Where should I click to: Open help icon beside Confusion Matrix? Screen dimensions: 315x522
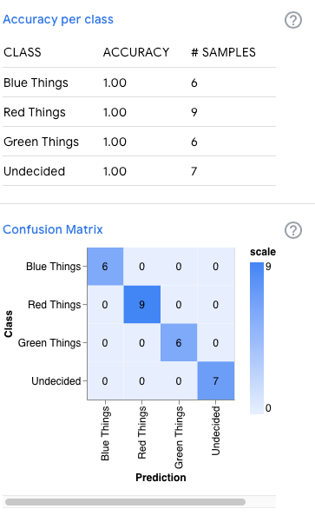pos(293,230)
